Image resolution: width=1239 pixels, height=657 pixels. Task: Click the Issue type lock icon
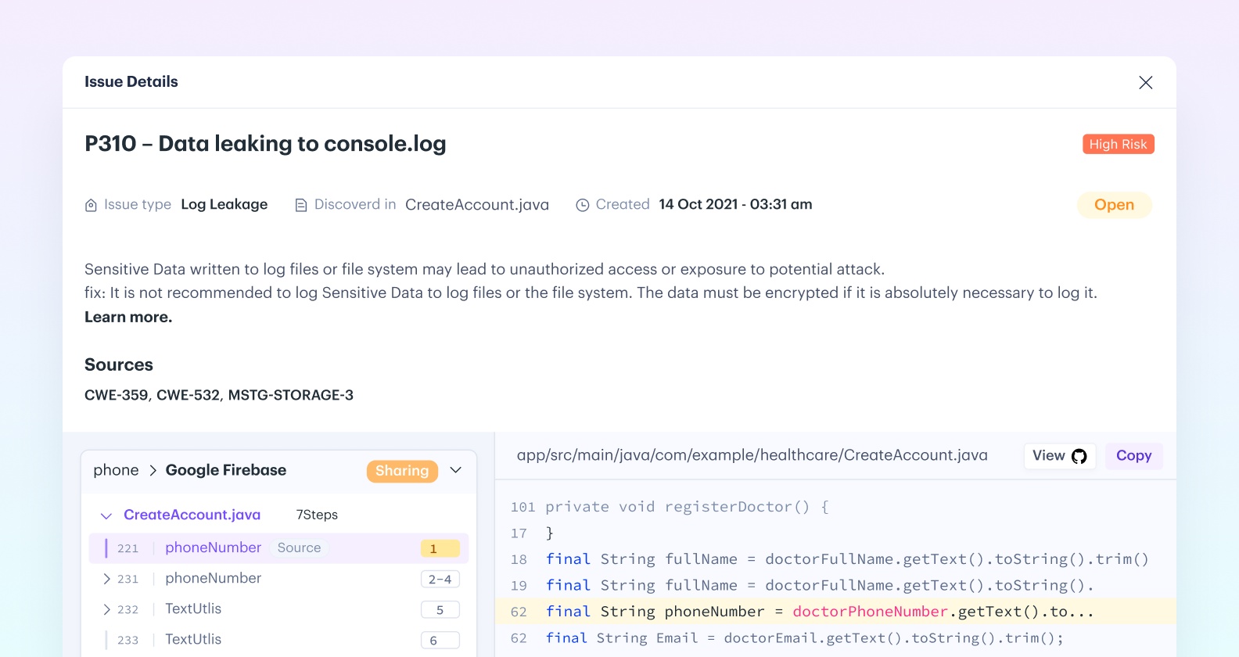click(x=91, y=206)
